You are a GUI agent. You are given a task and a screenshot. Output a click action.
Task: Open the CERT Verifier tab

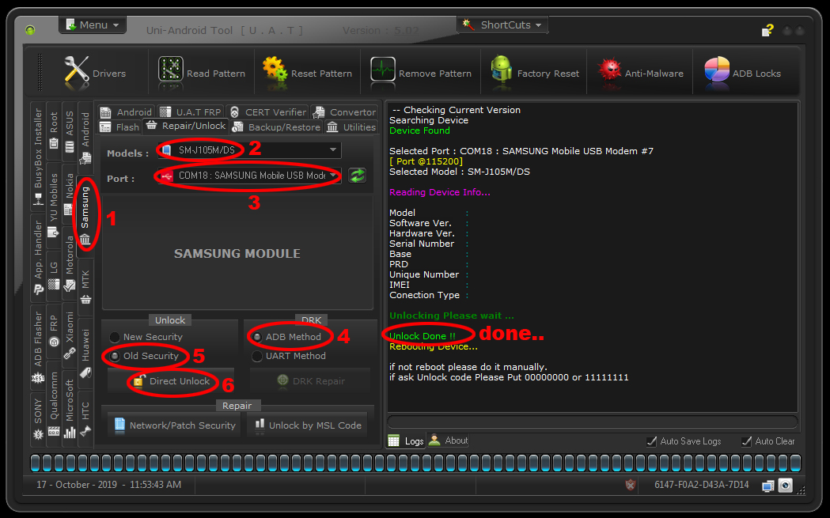coord(268,112)
